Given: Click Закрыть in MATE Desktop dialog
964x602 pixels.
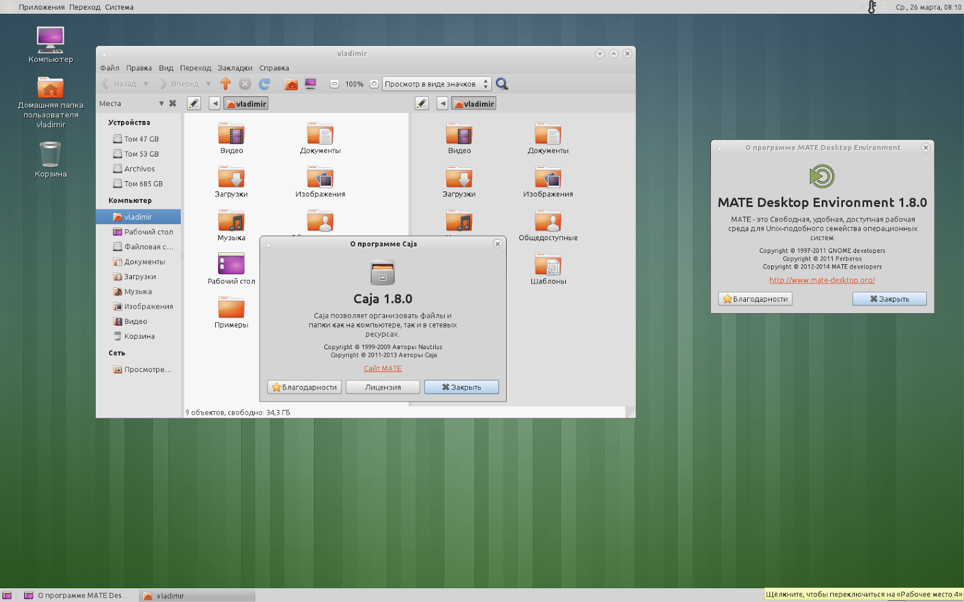Looking at the screenshot, I should (889, 299).
